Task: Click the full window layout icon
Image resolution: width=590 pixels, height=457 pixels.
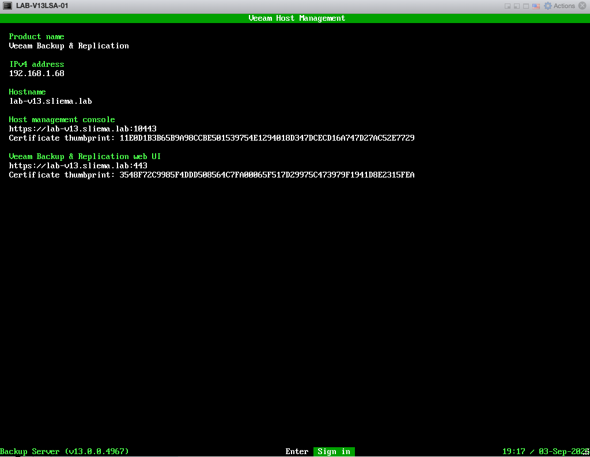Action: [526, 6]
